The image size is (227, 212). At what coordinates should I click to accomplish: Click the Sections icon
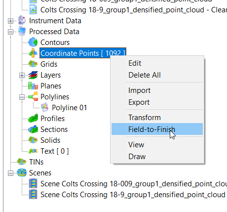pyautogui.click(x=33, y=129)
